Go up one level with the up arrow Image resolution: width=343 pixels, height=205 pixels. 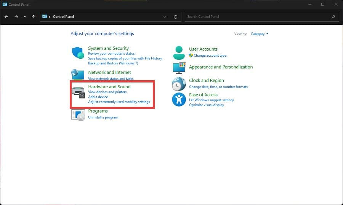click(34, 17)
